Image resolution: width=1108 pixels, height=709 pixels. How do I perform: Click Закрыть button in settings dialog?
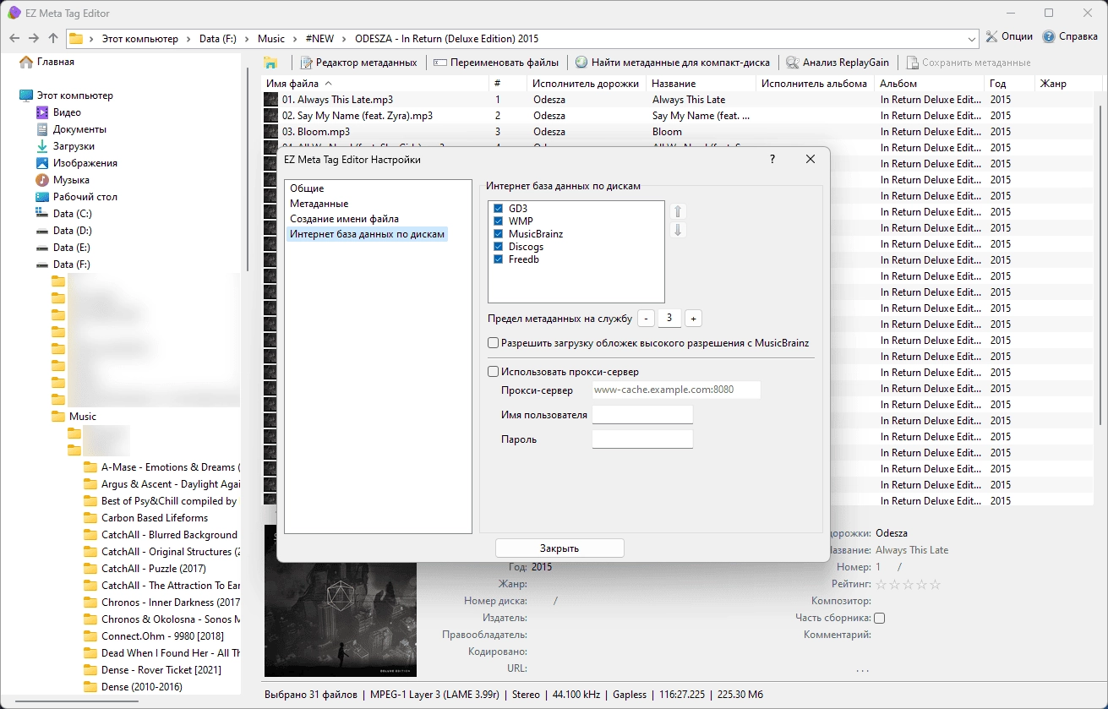click(559, 548)
